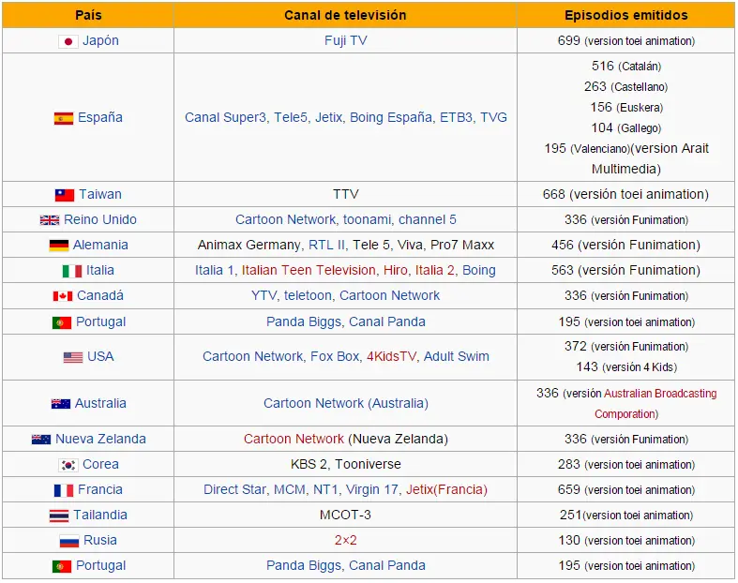The image size is (738, 583).
Task: Open the red Jetix(Francia) link
Action: tap(446, 490)
